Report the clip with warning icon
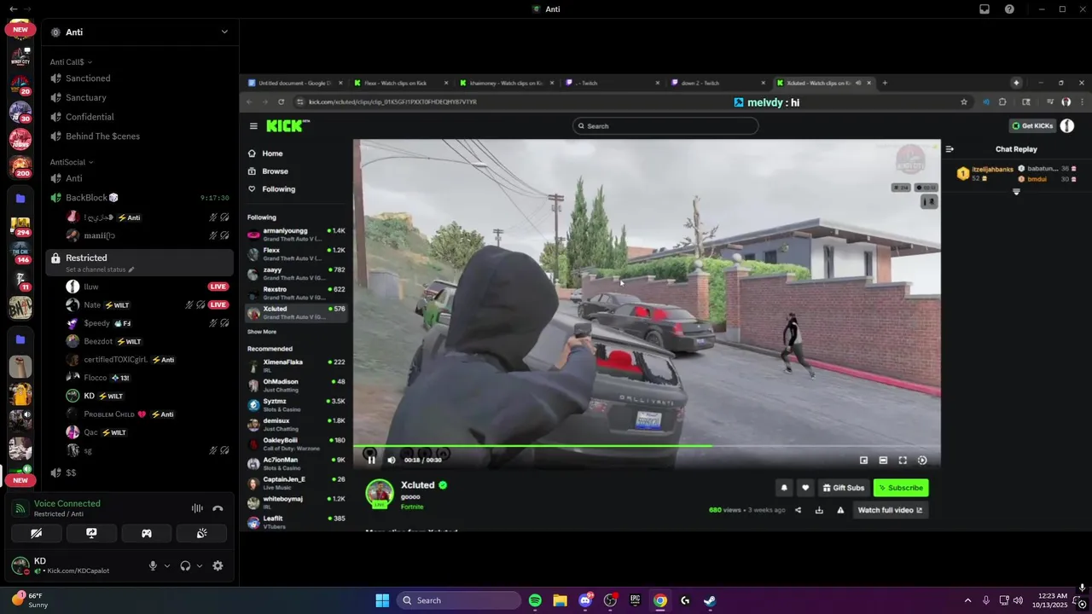 (840, 510)
